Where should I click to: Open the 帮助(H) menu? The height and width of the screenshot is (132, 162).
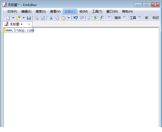(x=127, y=12)
